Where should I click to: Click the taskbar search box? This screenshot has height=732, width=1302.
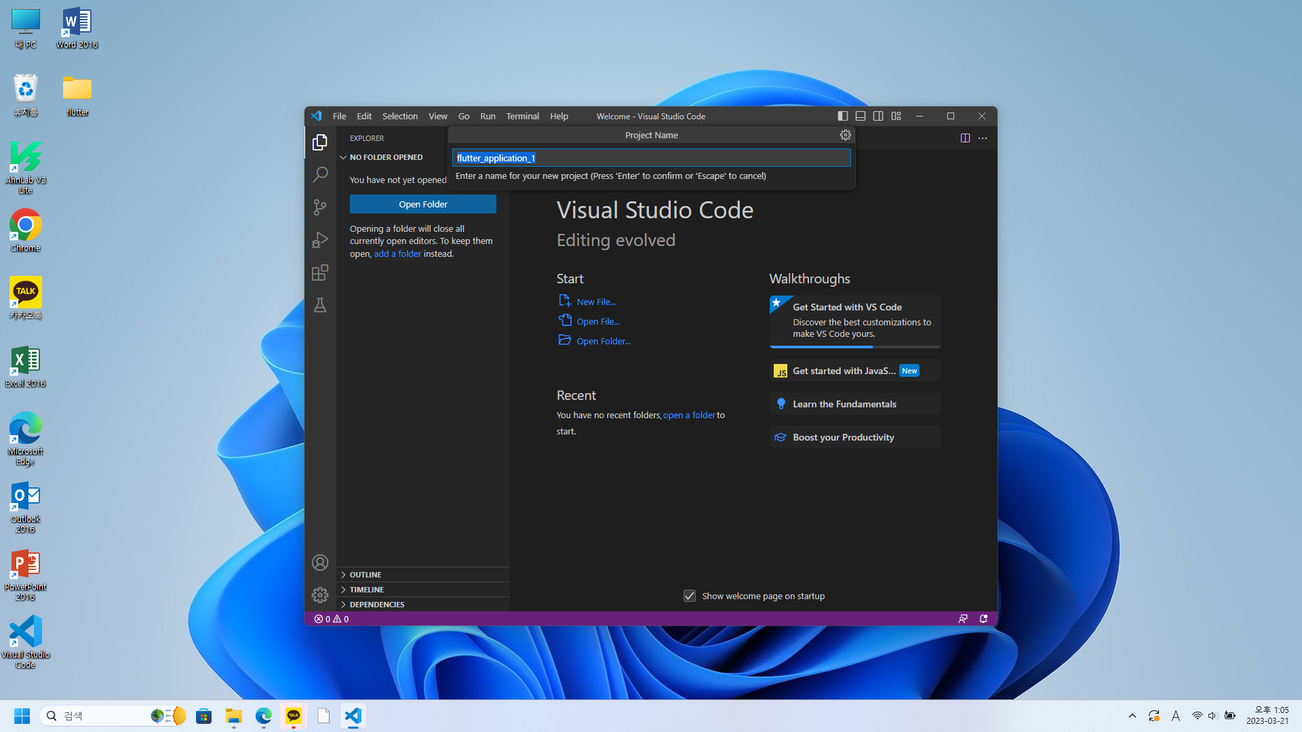[113, 716]
